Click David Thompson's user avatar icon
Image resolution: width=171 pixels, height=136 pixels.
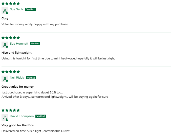coord(5,118)
